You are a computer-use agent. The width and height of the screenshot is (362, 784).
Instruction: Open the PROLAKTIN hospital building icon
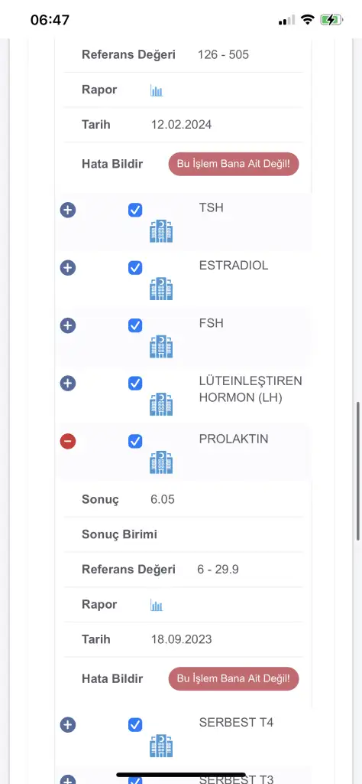pos(161,462)
